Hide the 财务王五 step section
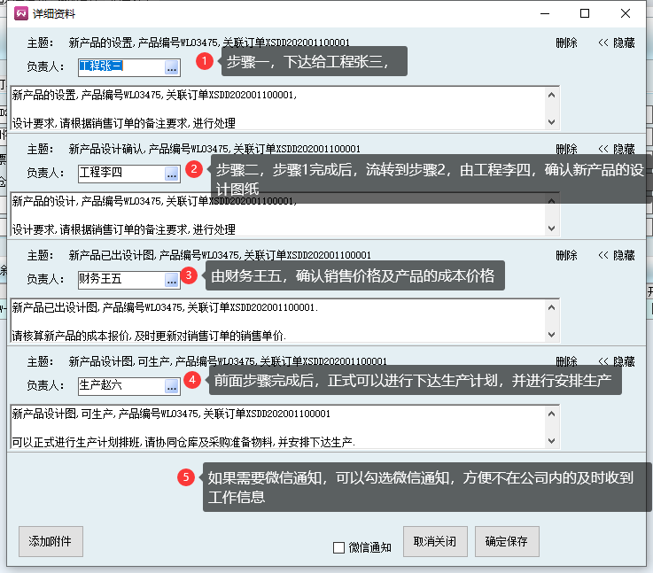This screenshot has height=573, width=653. pos(617,255)
